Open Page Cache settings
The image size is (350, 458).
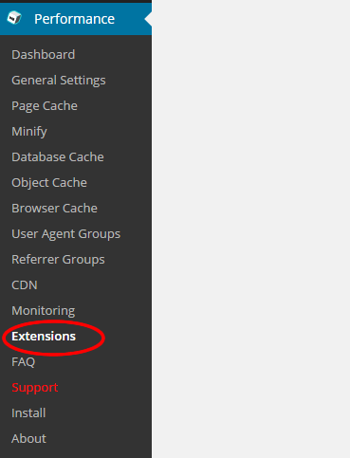45,106
